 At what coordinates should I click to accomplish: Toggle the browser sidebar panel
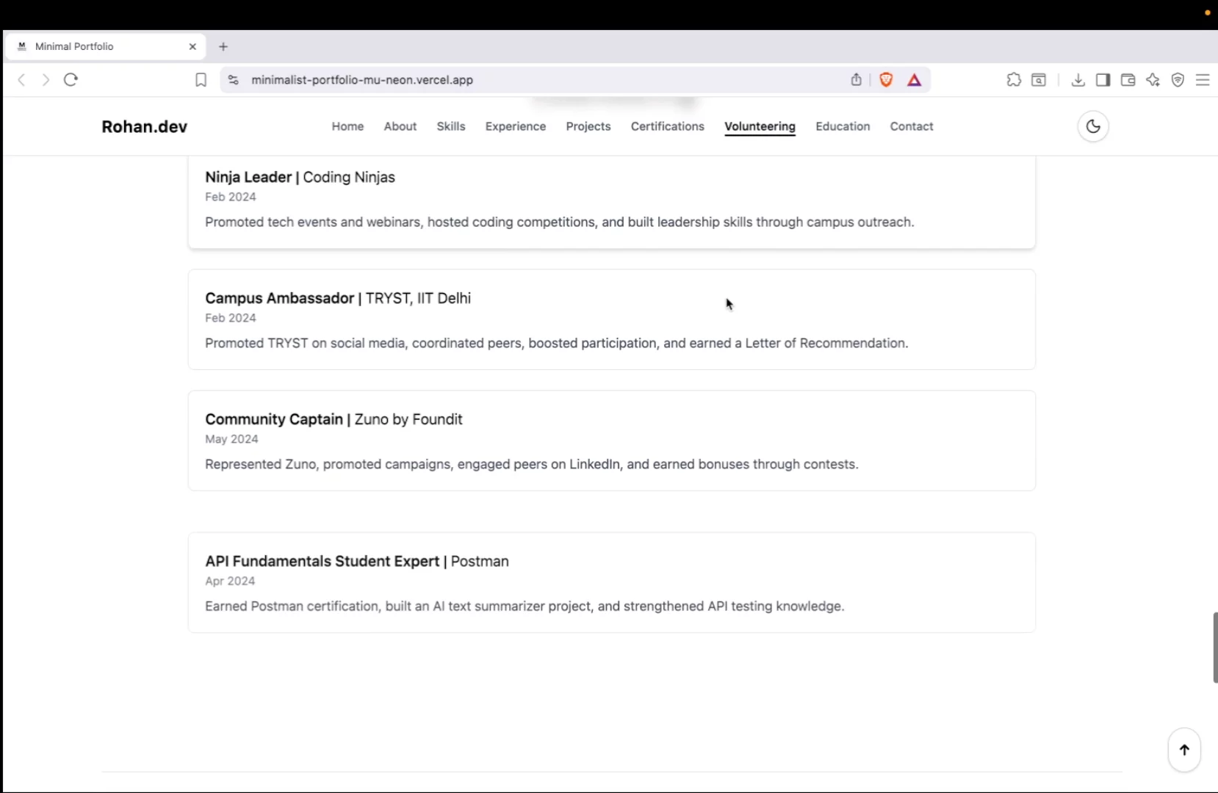(1103, 80)
